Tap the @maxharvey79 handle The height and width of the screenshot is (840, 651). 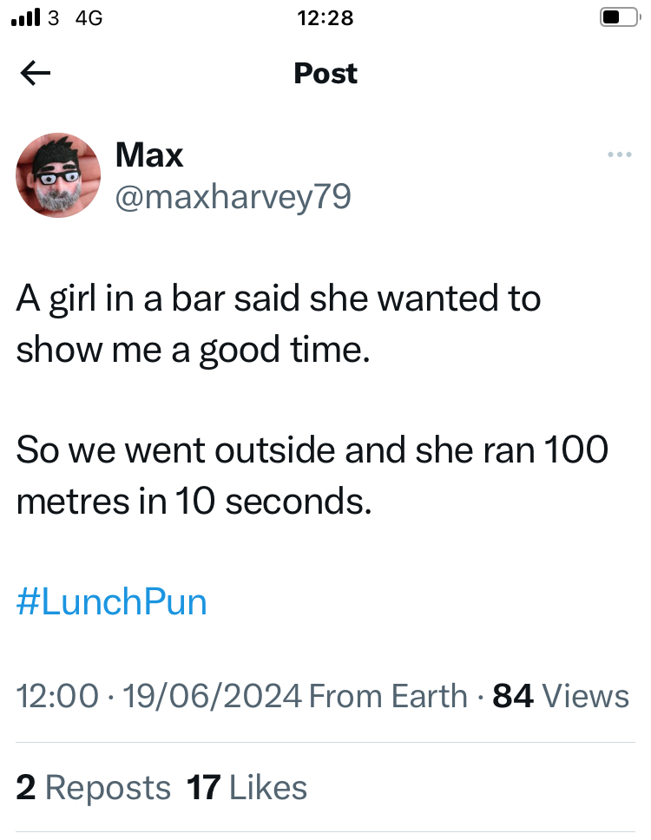pyautogui.click(x=233, y=196)
